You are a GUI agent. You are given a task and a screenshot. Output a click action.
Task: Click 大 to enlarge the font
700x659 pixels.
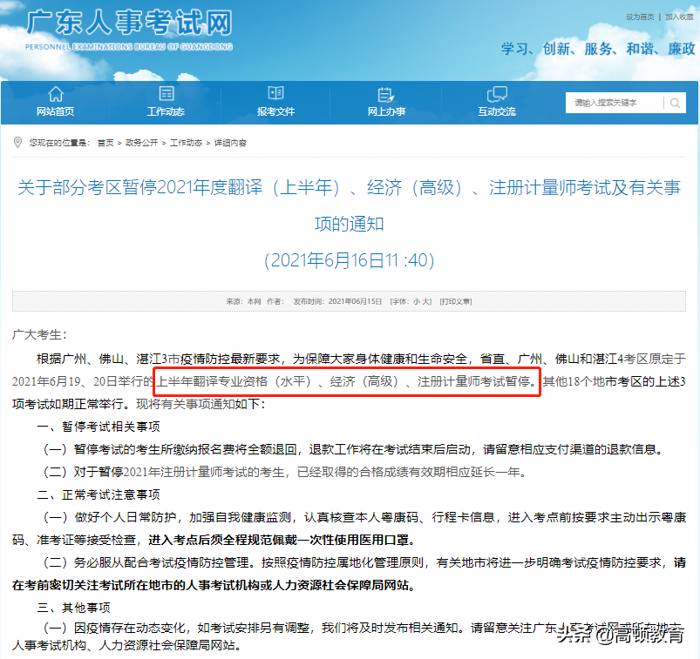(x=427, y=301)
